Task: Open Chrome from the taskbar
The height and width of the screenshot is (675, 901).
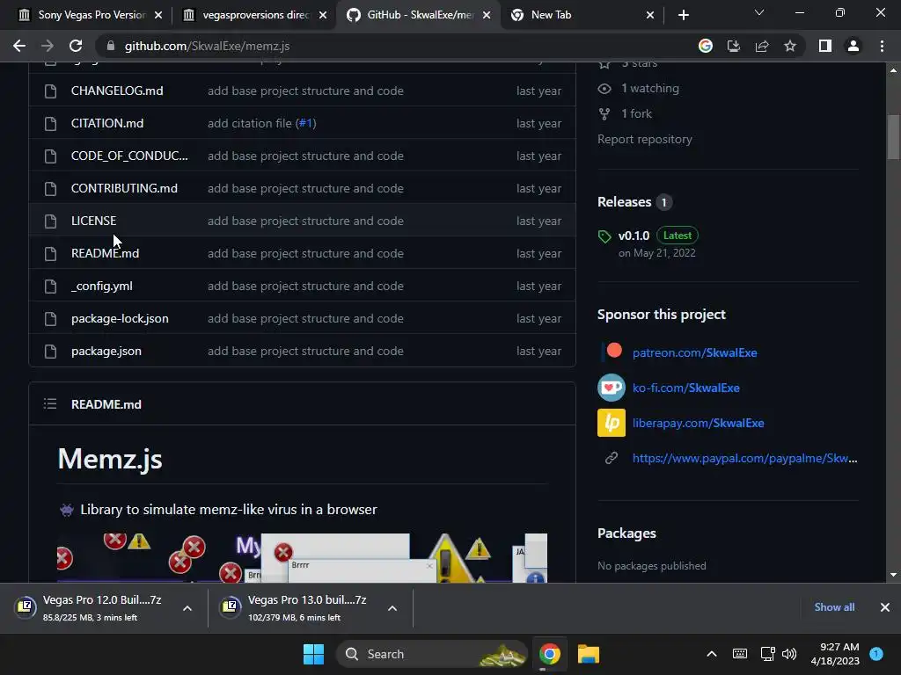Action: click(550, 654)
